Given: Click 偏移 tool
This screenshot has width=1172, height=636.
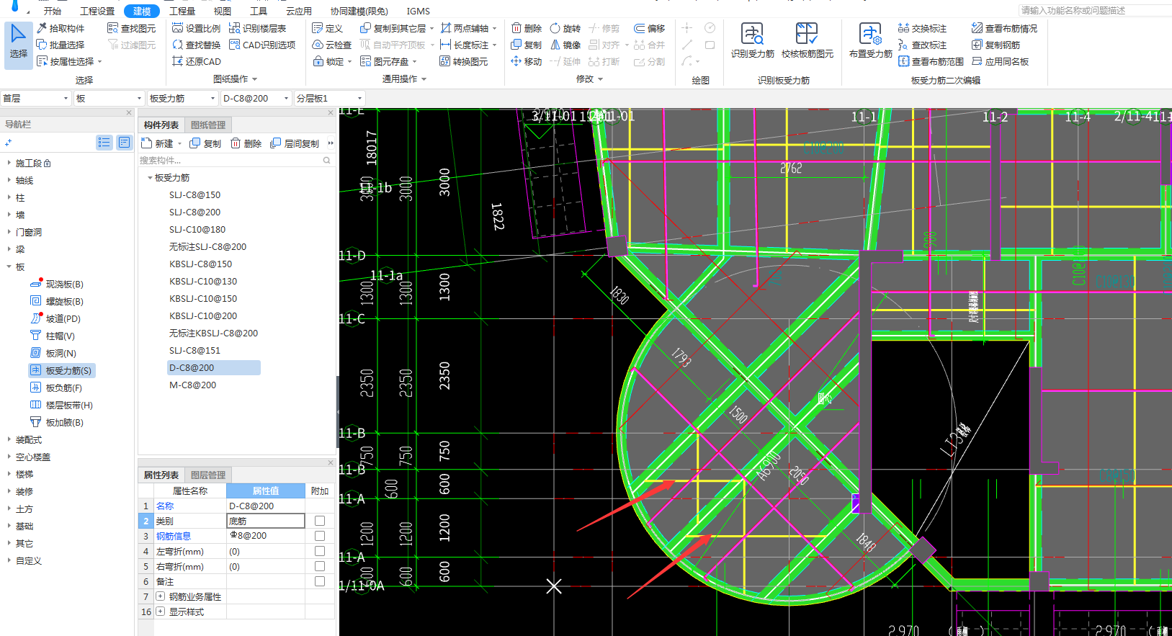Looking at the screenshot, I should click(x=650, y=28).
